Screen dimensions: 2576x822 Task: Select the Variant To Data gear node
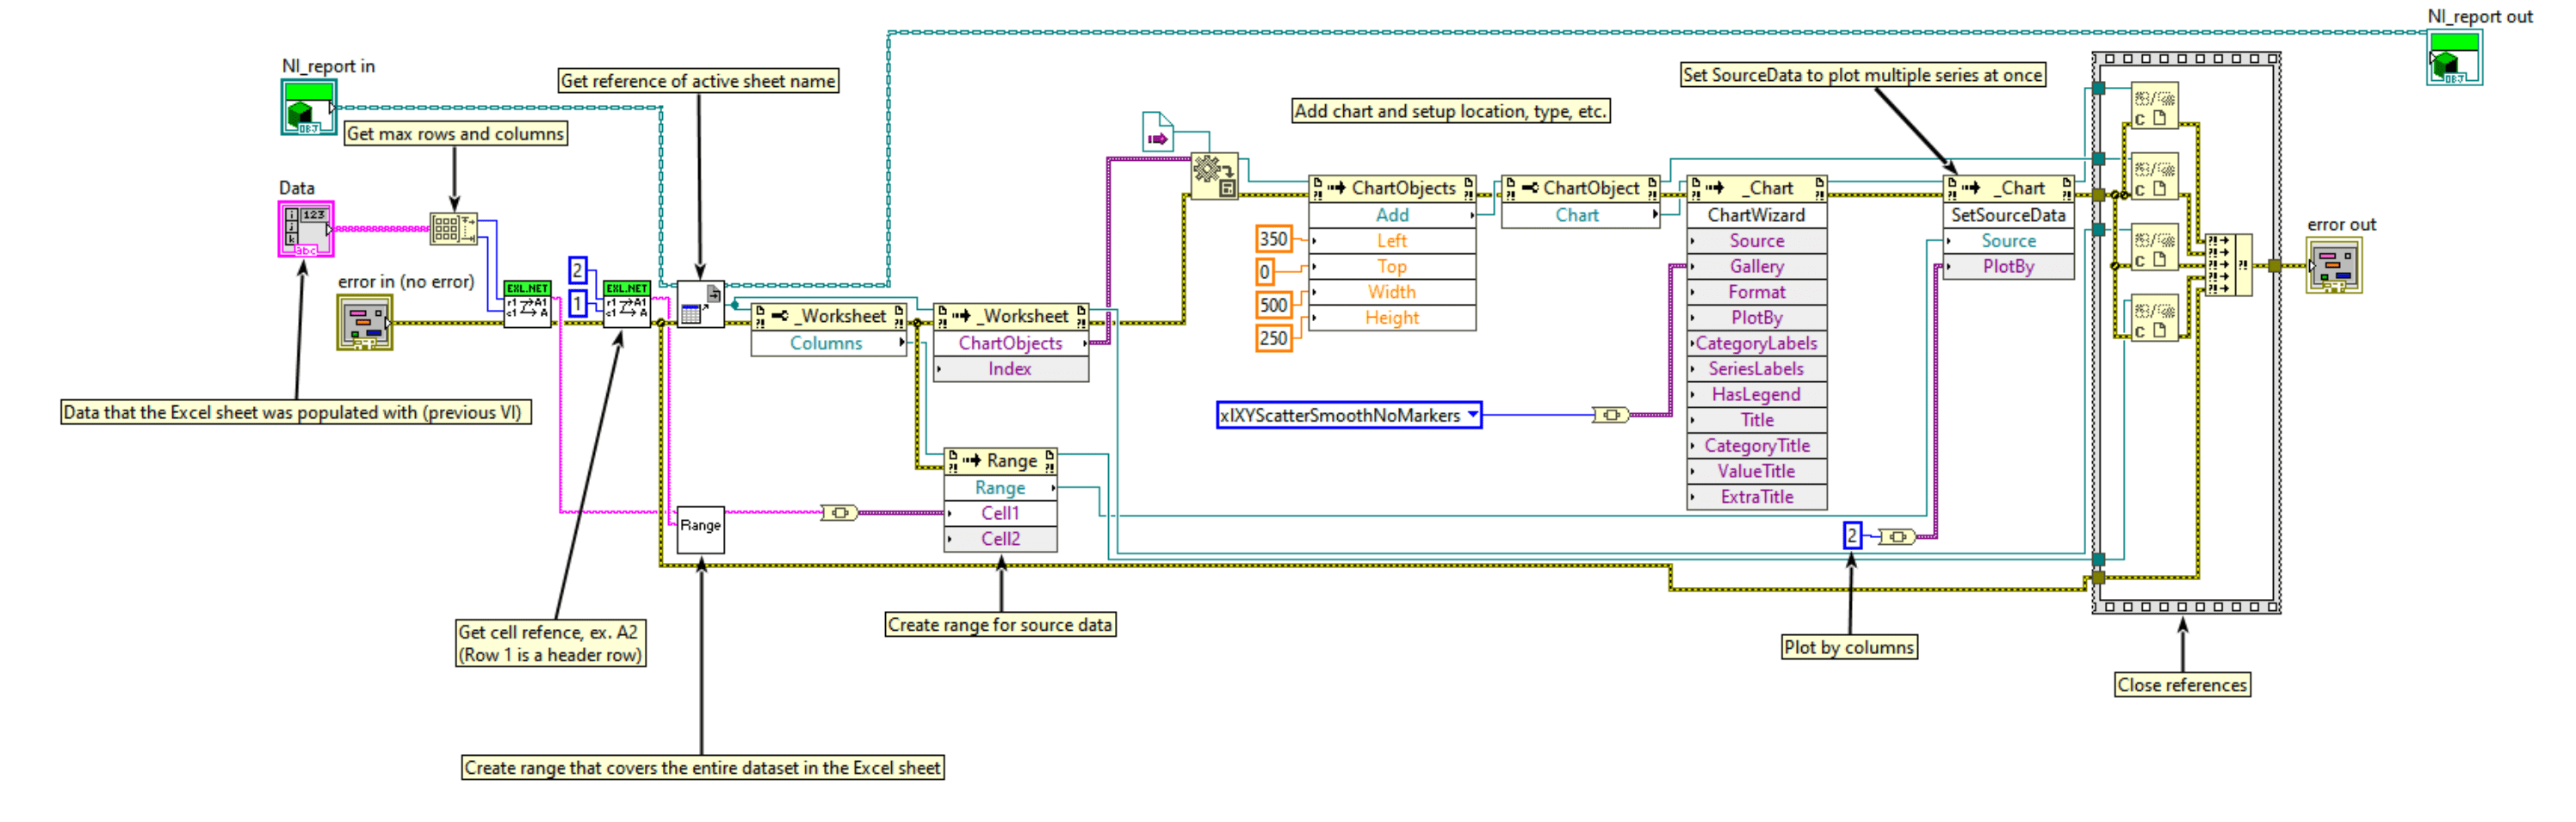click(1214, 176)
